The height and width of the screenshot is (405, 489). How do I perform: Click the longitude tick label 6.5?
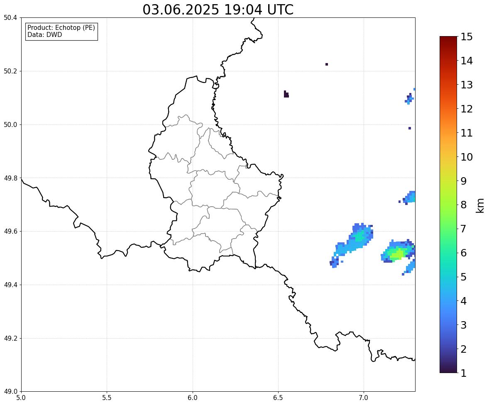click(278, 398)
